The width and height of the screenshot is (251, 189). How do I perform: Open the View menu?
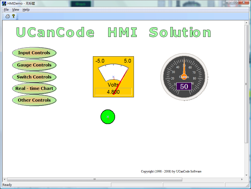(16, 10)
